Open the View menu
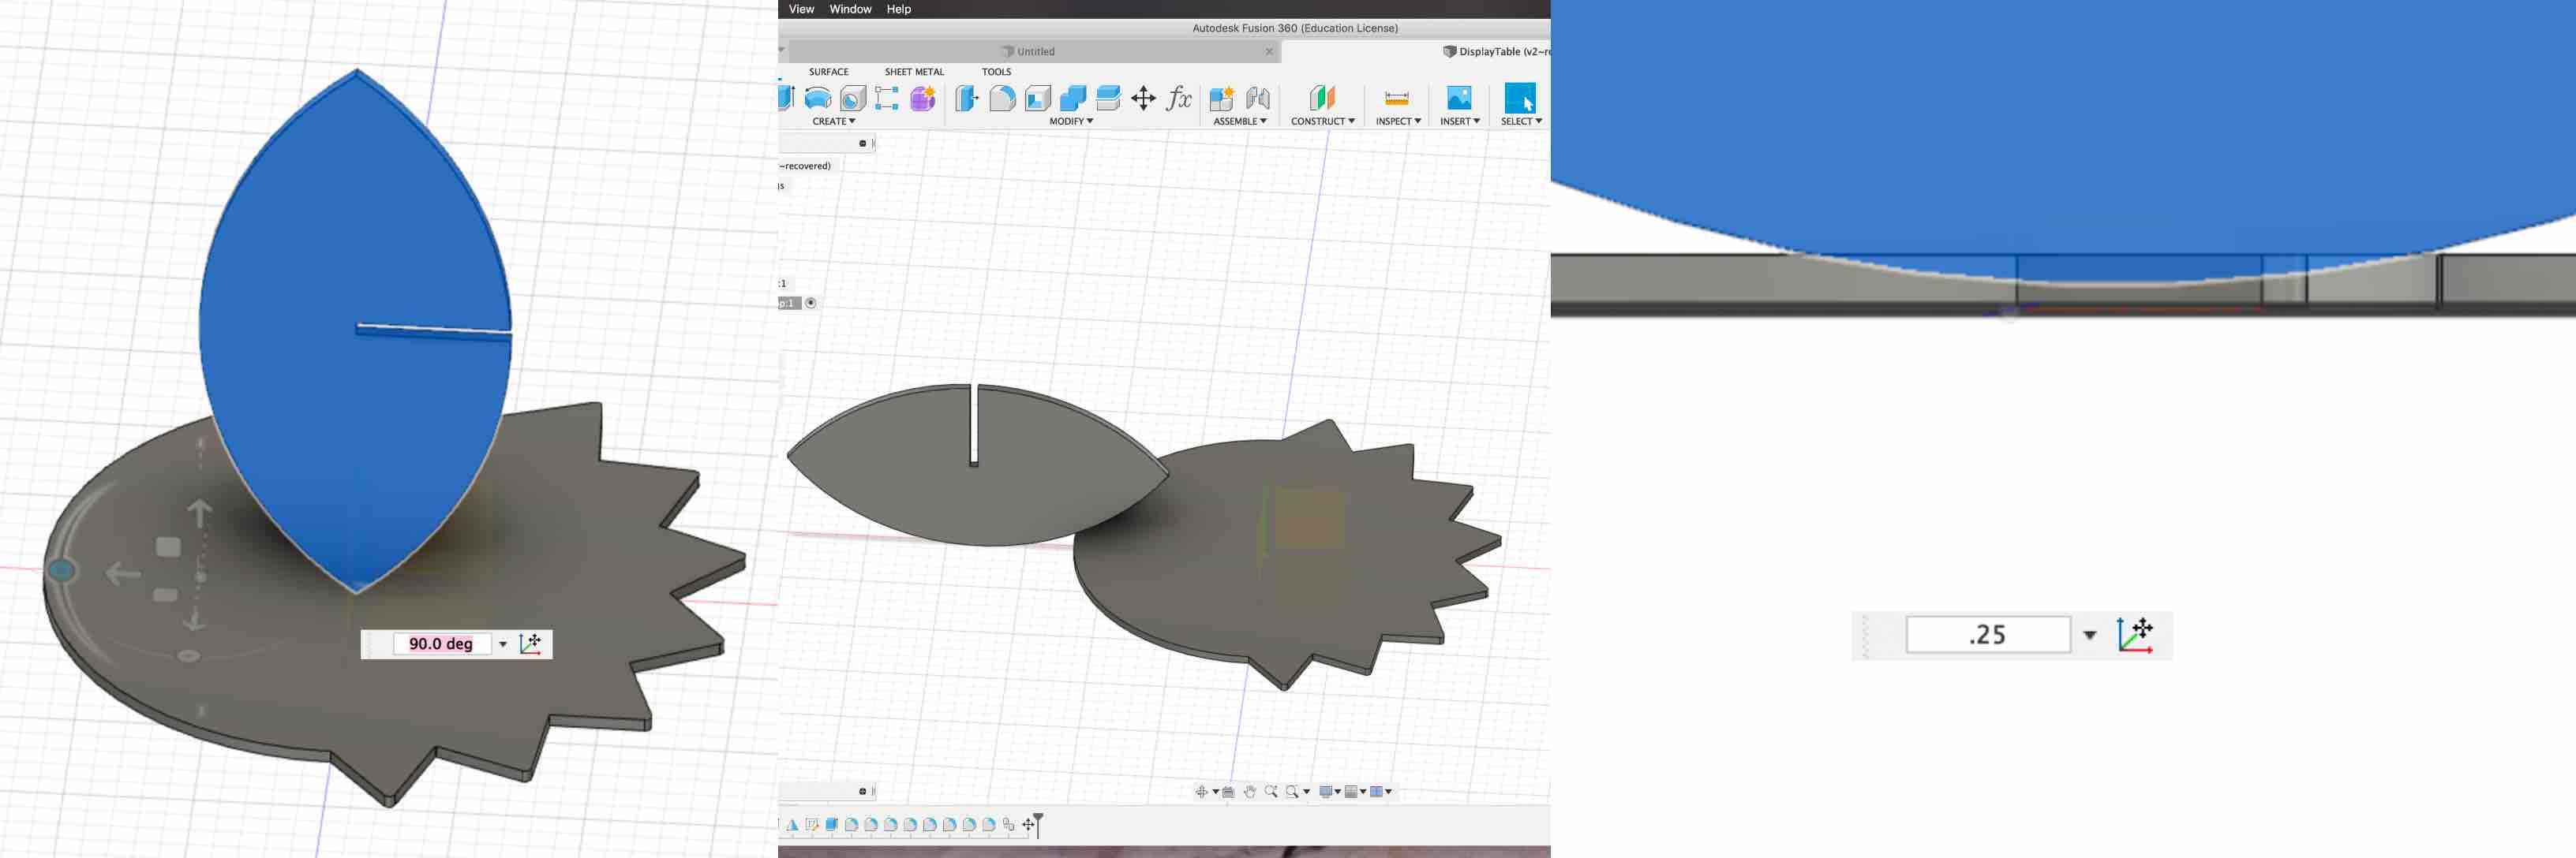The width and height of the screenshot is (2576, 858). click(x=801, y=9)
